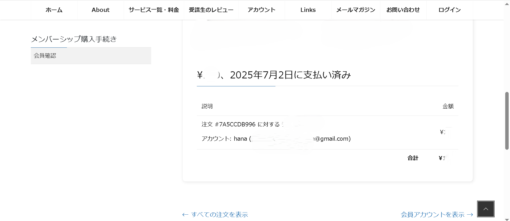510x221 pixels.
Task: Go to the About page
Action: click(100, 10)
